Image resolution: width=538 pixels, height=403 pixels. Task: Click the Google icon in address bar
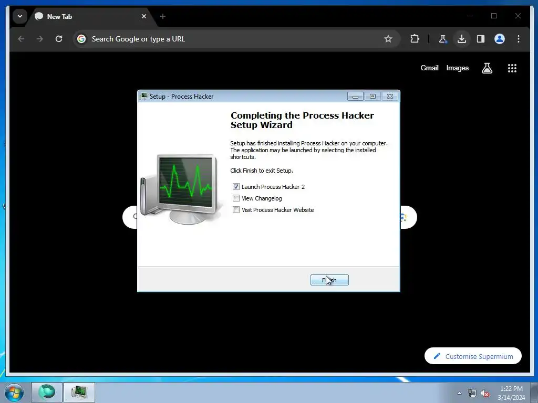tap(81, 39)
